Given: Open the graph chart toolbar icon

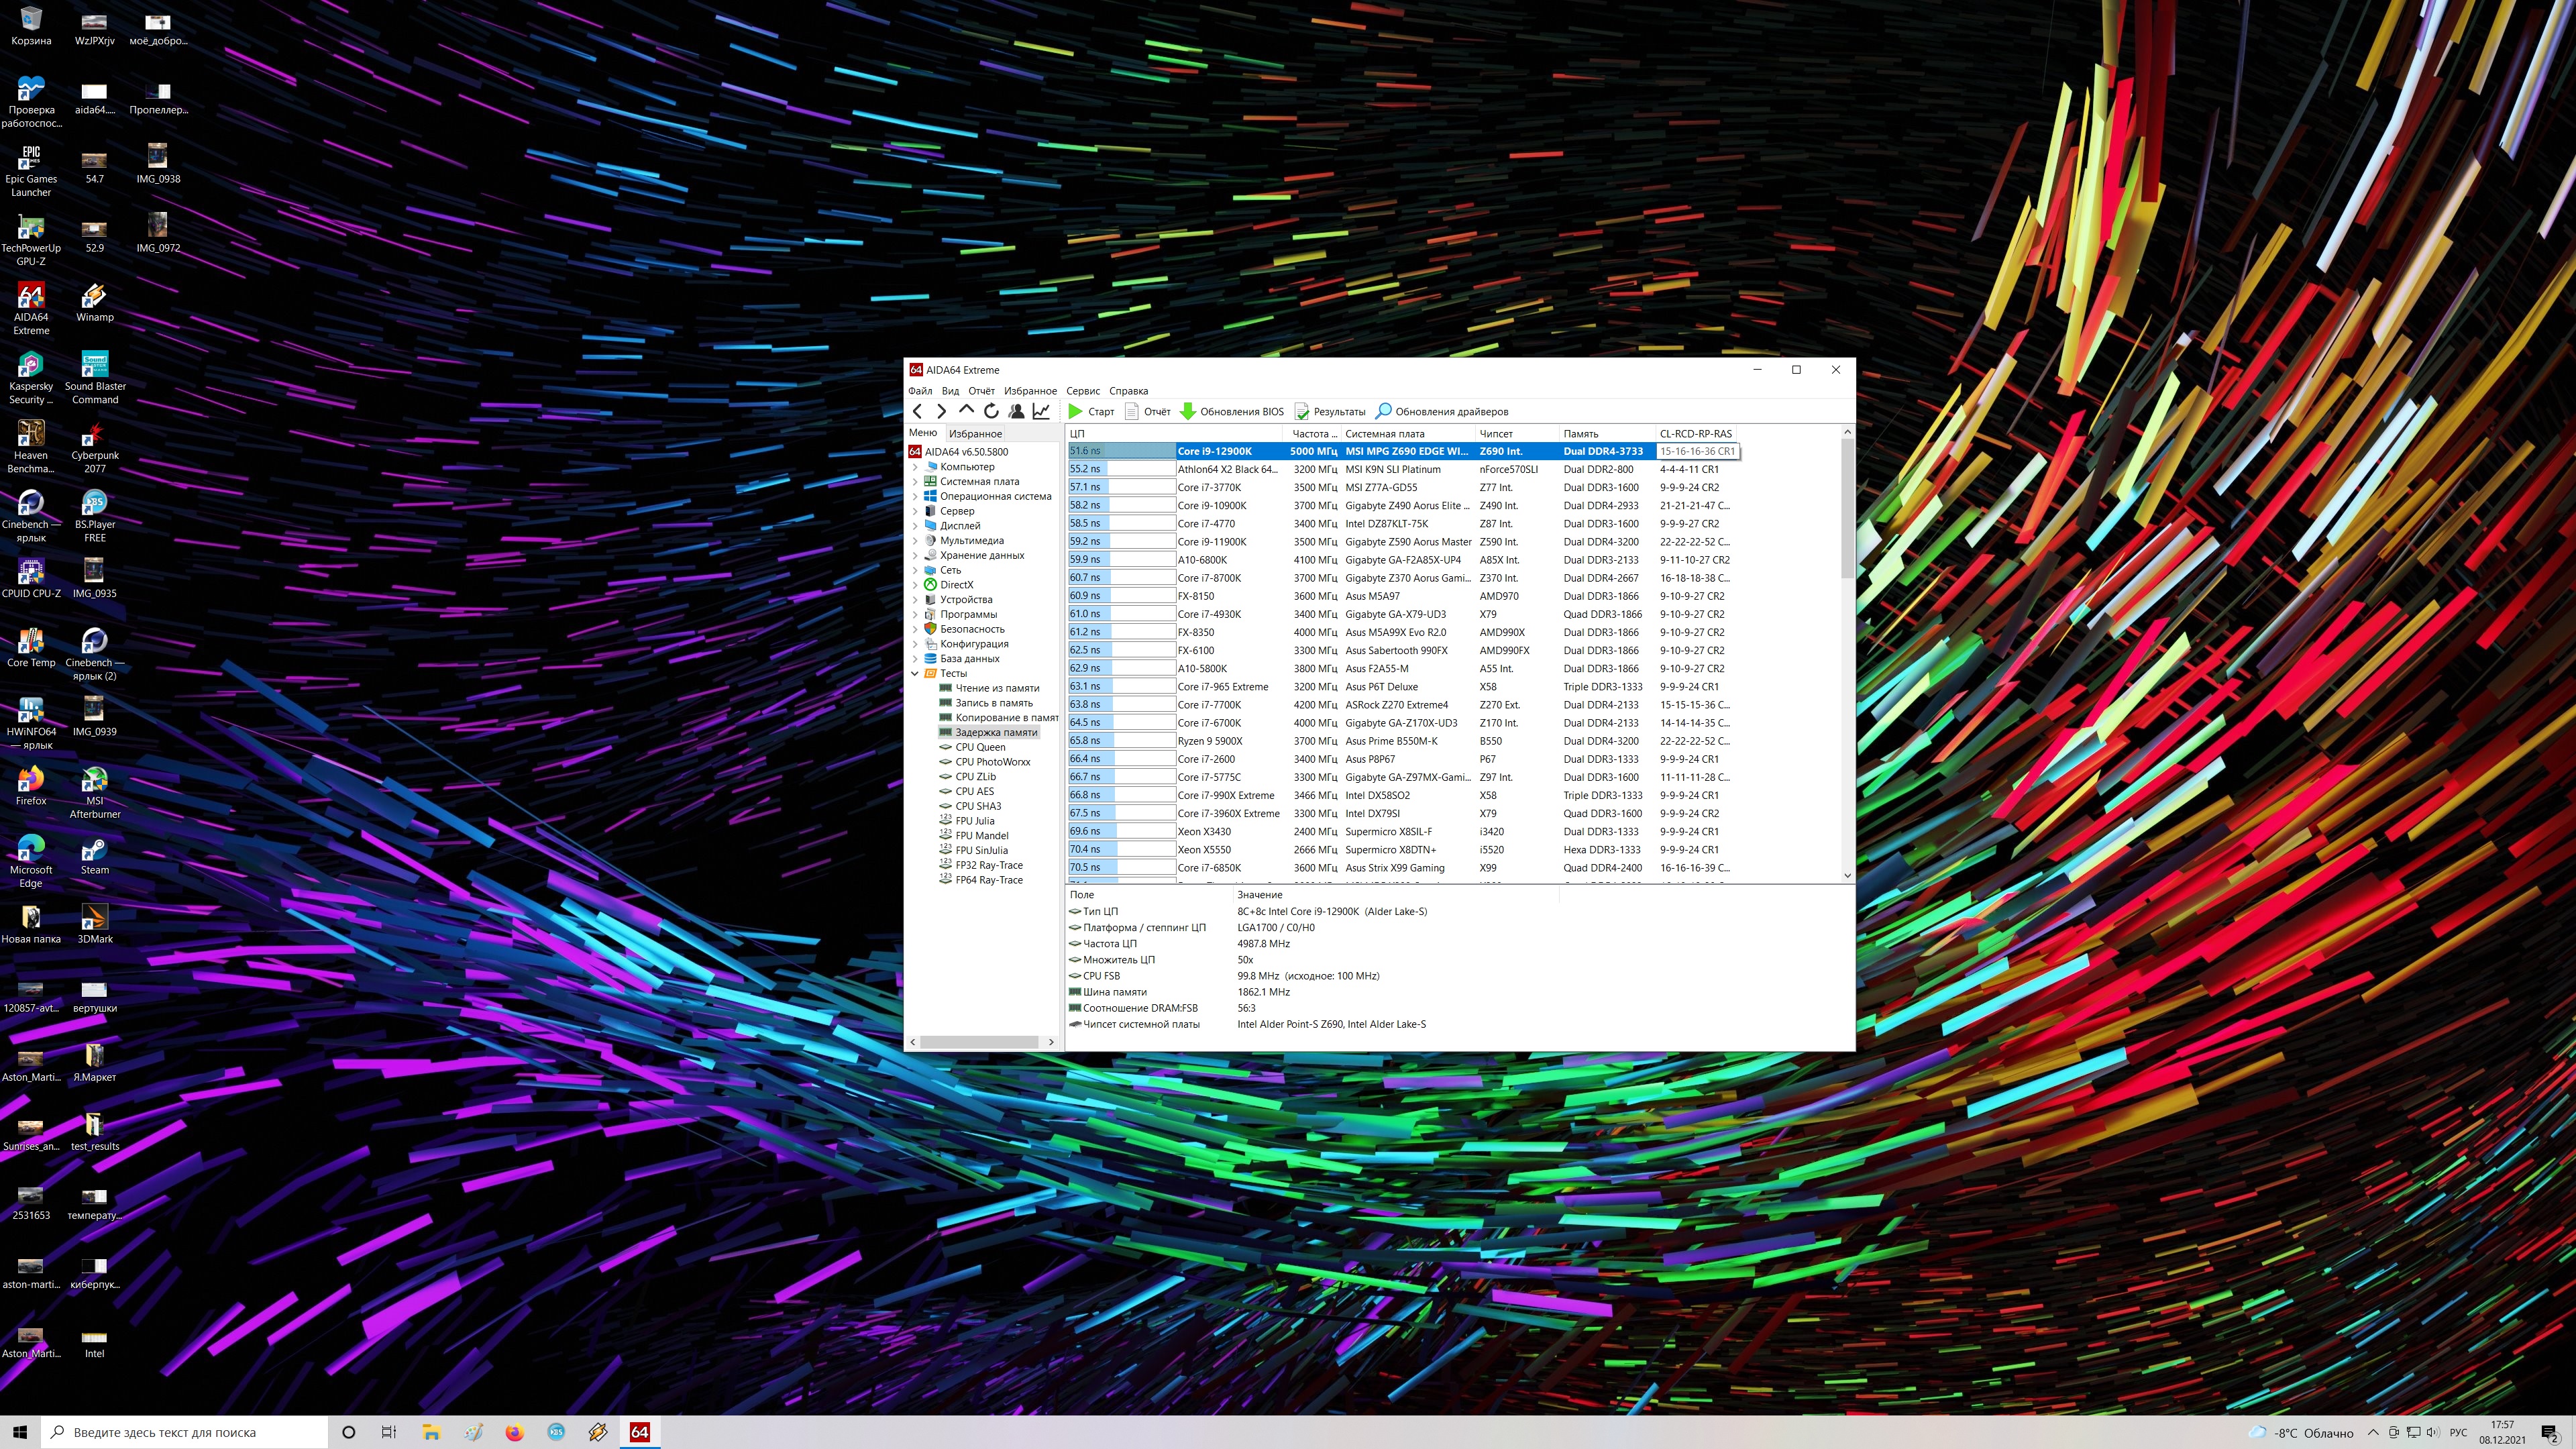Looking at the screenshot, I should (x=1041, y=411).
